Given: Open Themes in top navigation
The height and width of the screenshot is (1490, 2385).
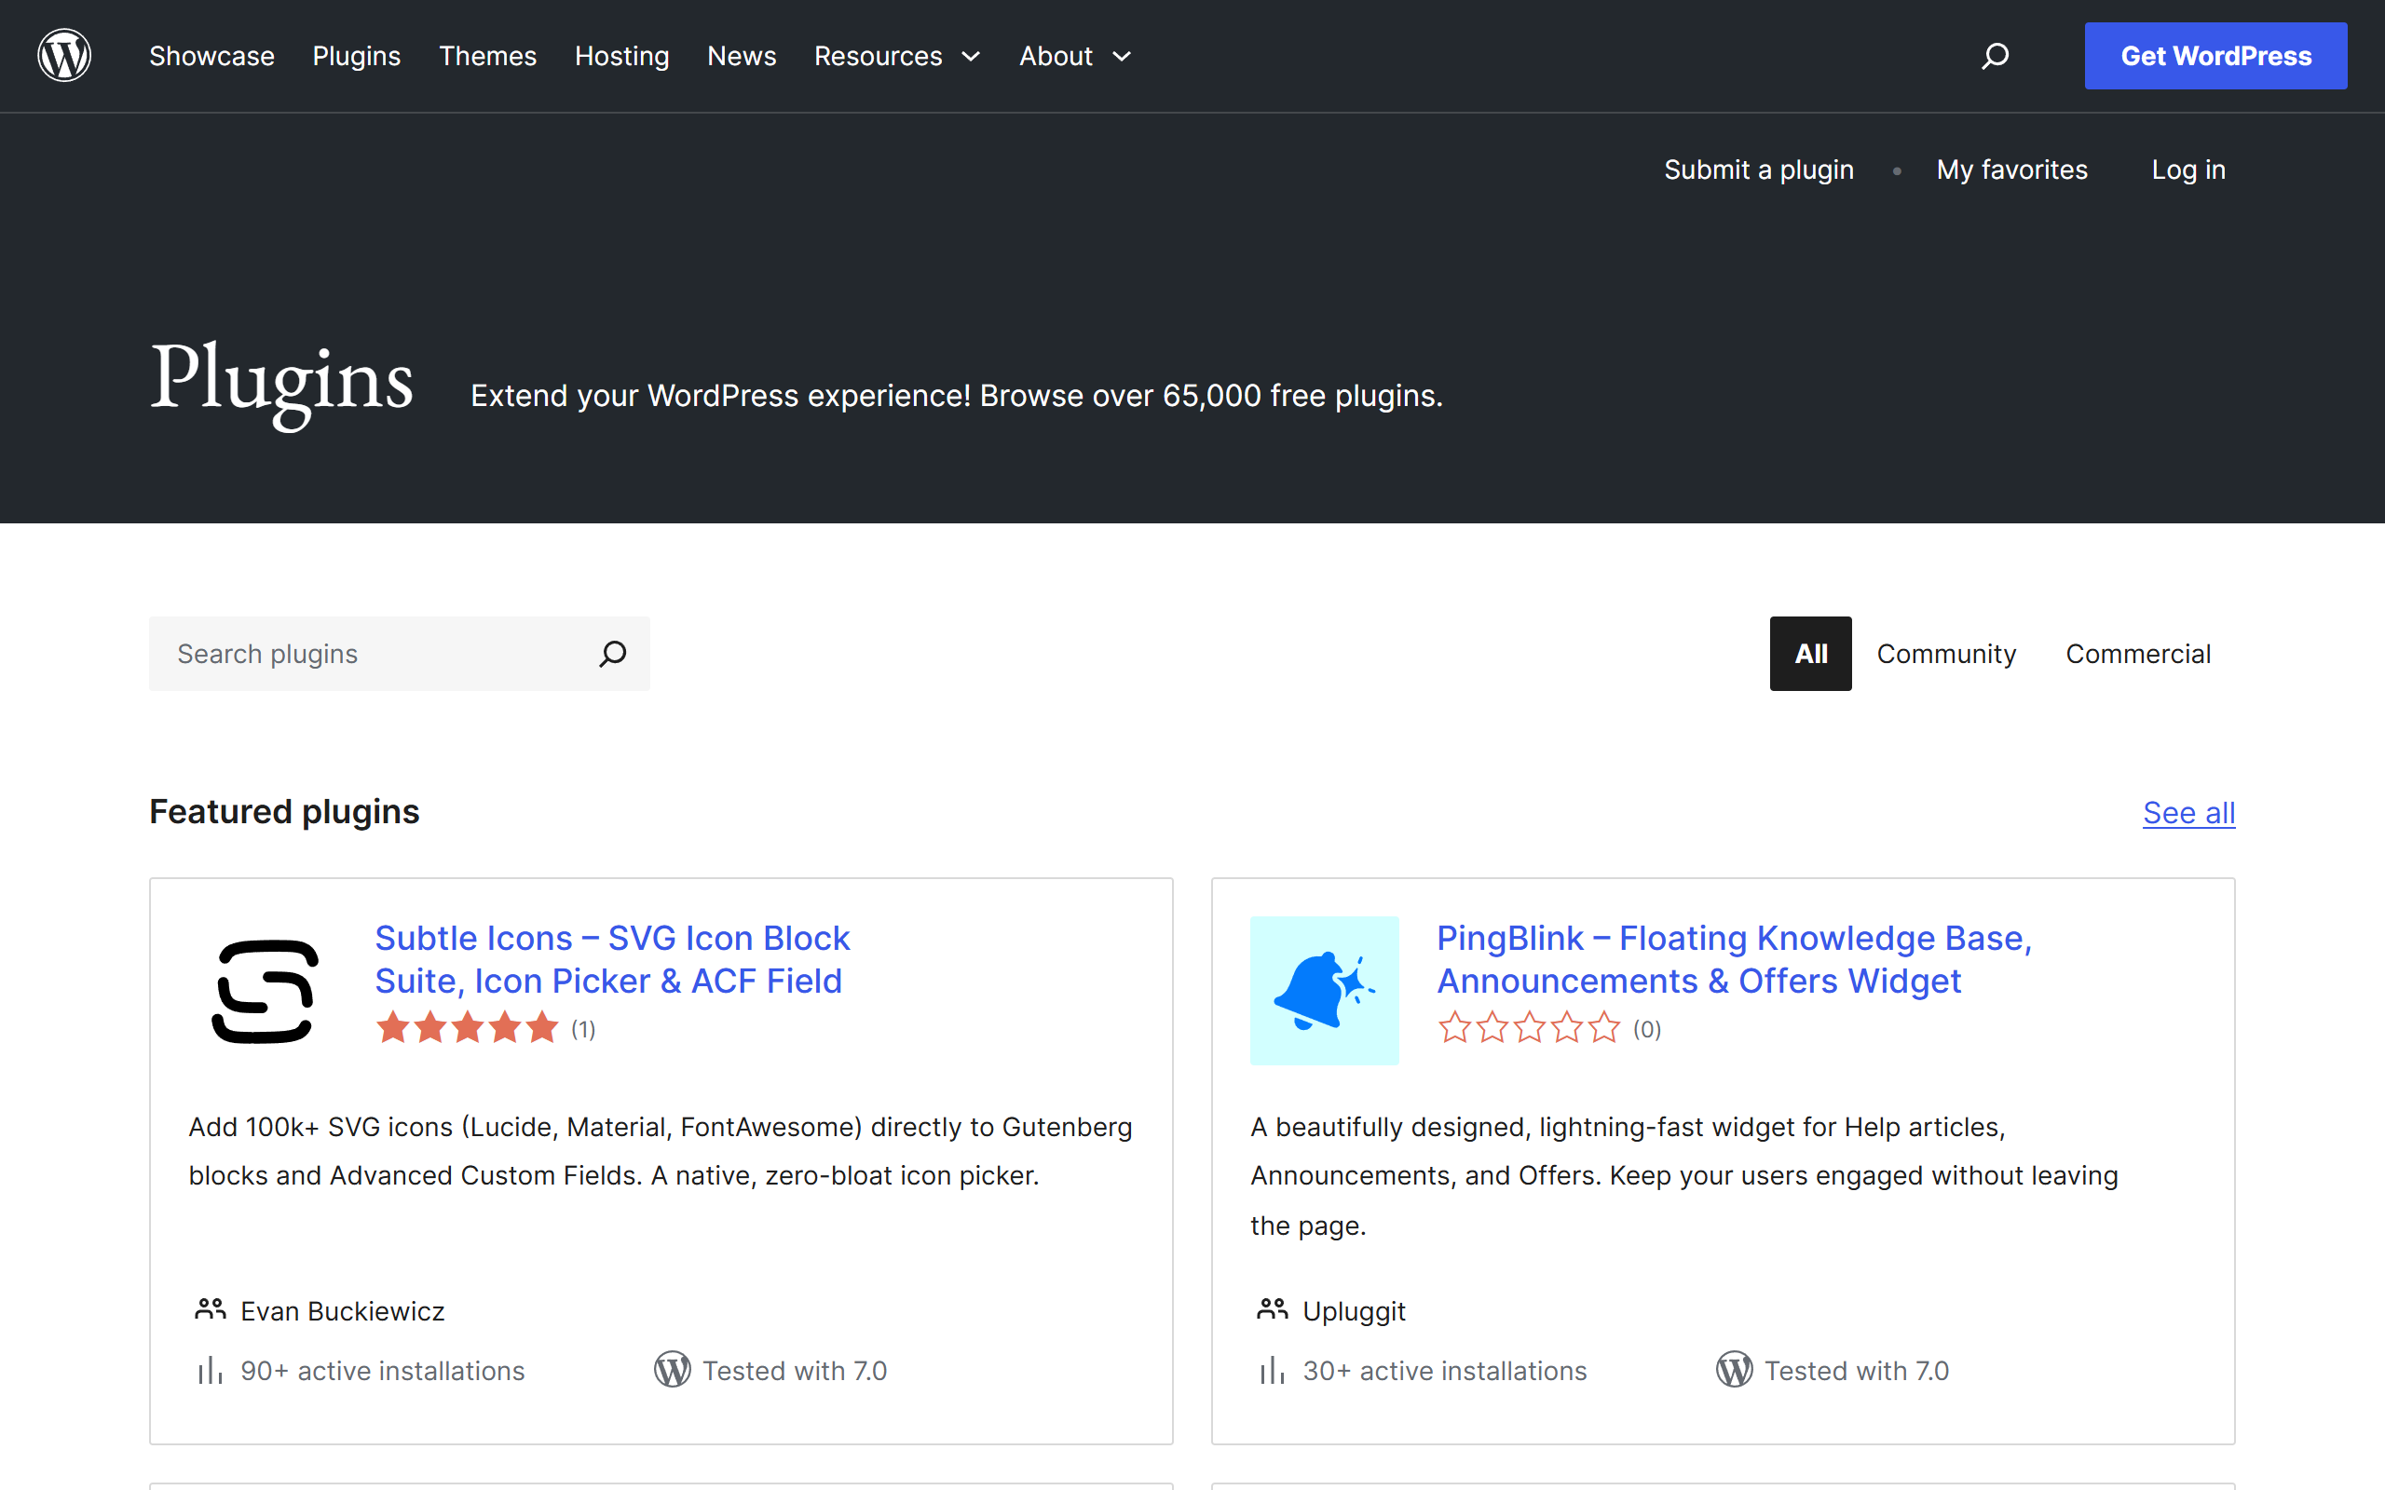Looking at the screenshot, I should [x=488, y=56].
